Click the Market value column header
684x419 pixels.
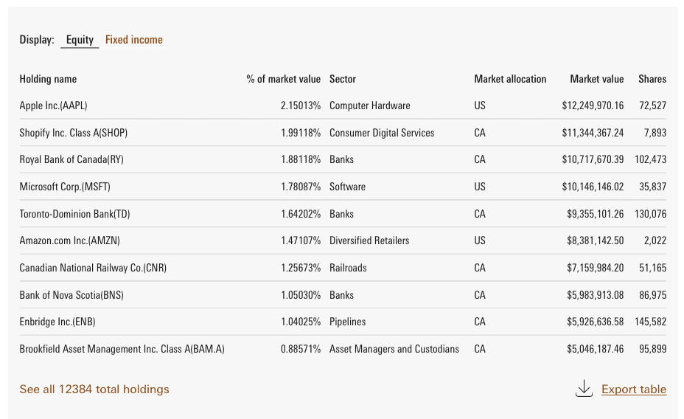pos(596,79)
